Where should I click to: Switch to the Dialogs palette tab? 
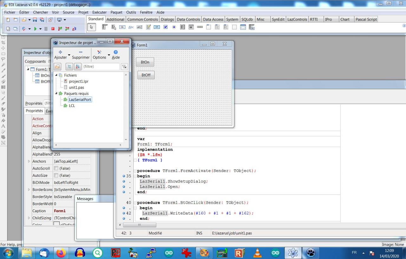click(167, 19)
